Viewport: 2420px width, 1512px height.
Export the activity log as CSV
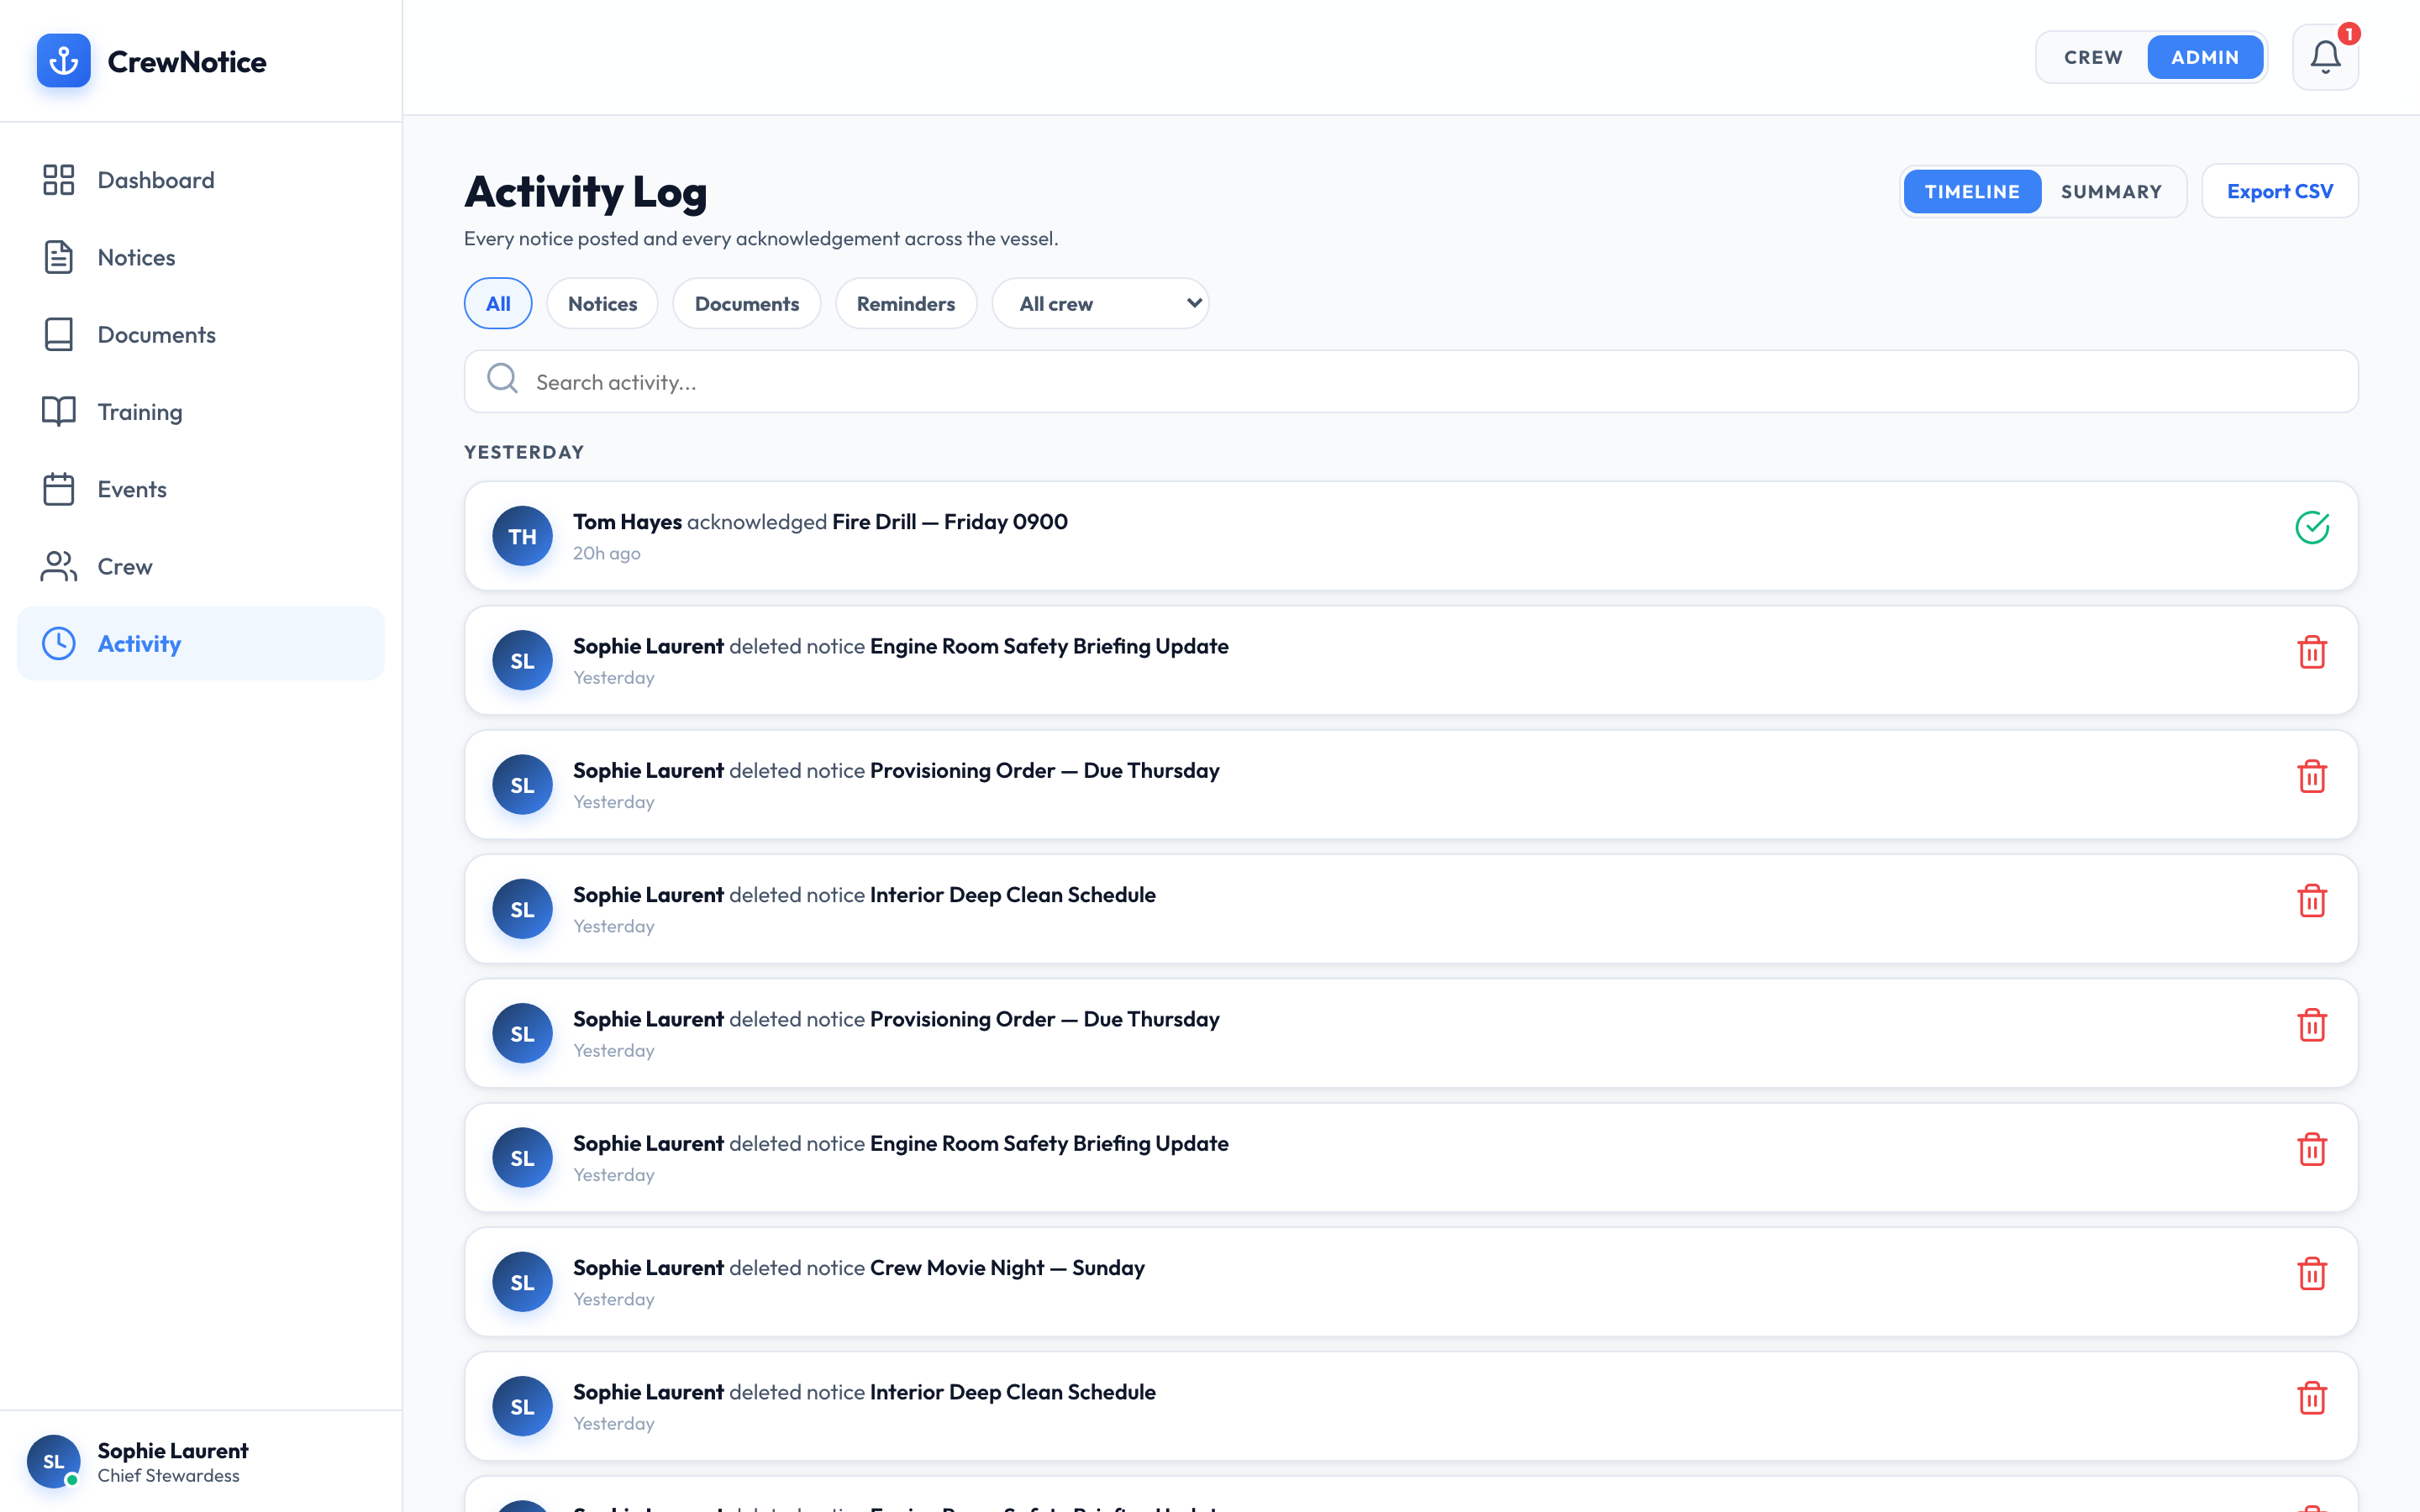pos(2280,190)
